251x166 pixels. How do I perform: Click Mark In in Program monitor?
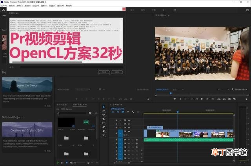(180, 99)
